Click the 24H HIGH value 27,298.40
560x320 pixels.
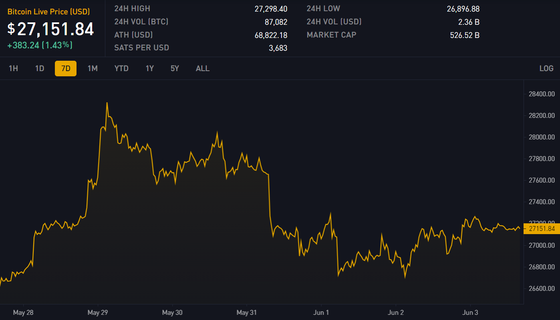coord(271,9)
